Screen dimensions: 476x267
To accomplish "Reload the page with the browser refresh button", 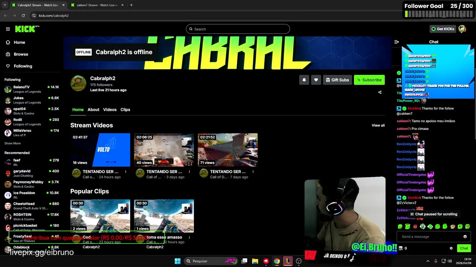I will point(23,16).
